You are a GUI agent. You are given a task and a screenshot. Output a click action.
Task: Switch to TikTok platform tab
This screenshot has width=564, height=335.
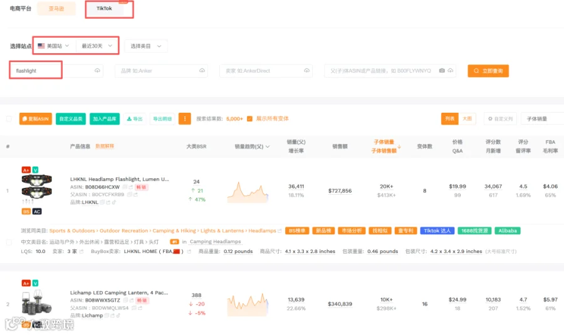[x=104, y=8]
